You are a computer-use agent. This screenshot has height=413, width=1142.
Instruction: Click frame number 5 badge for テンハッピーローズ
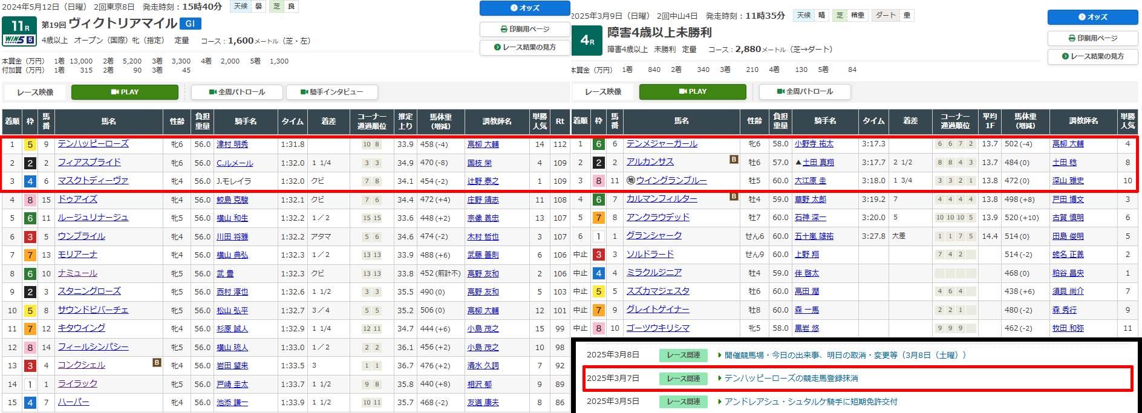click(x=30, y=145)
